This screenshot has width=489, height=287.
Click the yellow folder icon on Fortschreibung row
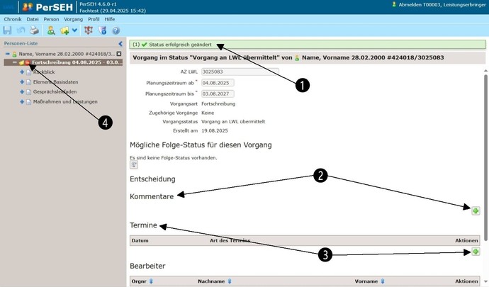coord(21,62)
